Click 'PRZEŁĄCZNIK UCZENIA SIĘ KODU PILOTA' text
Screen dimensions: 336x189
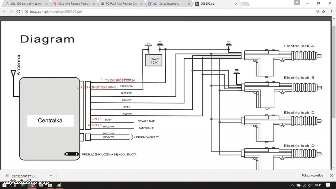[x=109, y=154]
